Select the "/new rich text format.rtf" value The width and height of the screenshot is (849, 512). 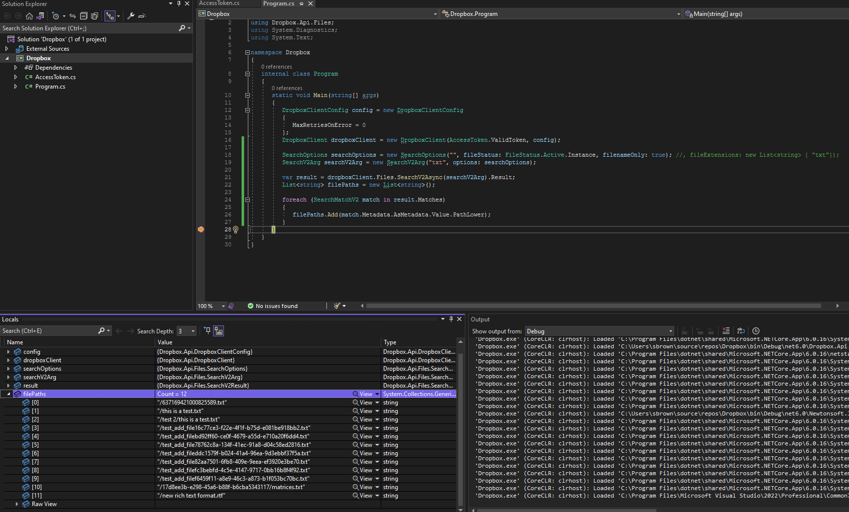[192, 496]
